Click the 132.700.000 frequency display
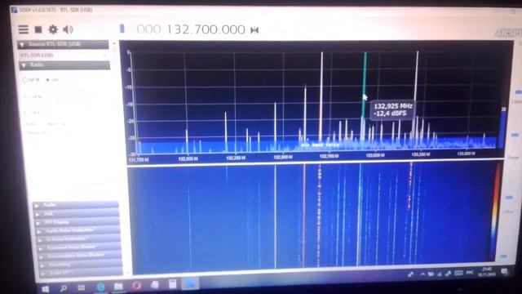This screenshot has height=294, width=522. click(x=191, y=29)
